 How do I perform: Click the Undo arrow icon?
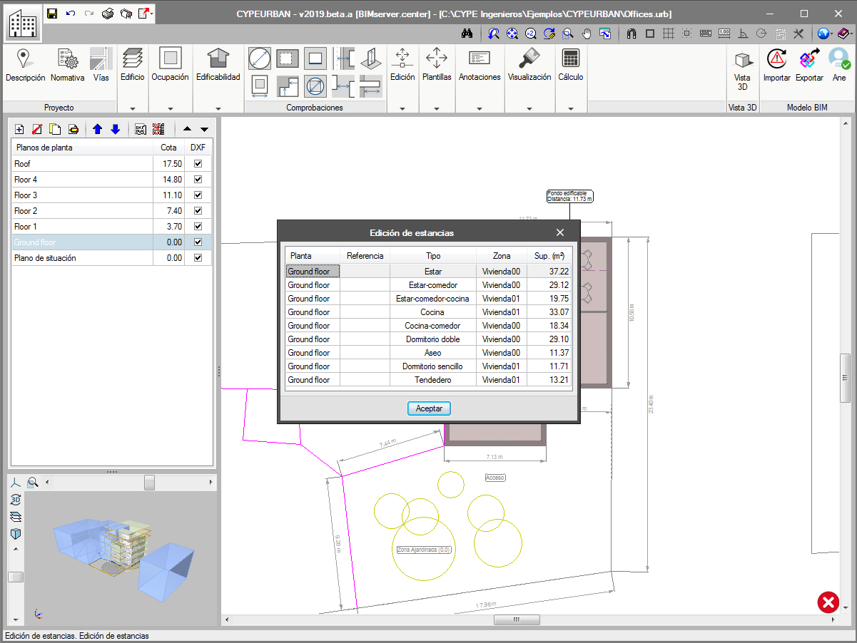pos(71,14)
